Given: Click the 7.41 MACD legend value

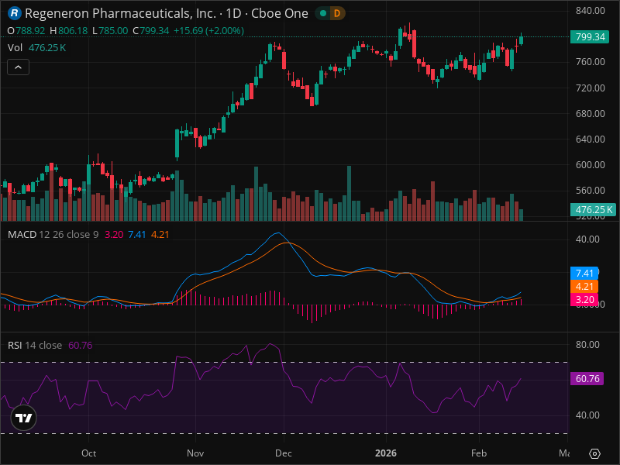Looking at the screenshot, I should pyautogui.click(x=137, y=235).
